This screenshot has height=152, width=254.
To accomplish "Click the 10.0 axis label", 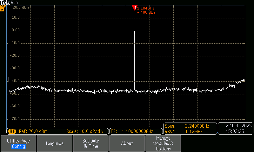I will pyautogui.click(x=16, y=17).
